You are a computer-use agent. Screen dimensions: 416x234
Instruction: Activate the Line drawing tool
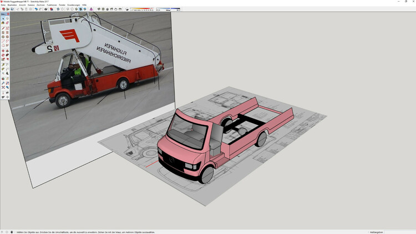(x=3, y=28)
